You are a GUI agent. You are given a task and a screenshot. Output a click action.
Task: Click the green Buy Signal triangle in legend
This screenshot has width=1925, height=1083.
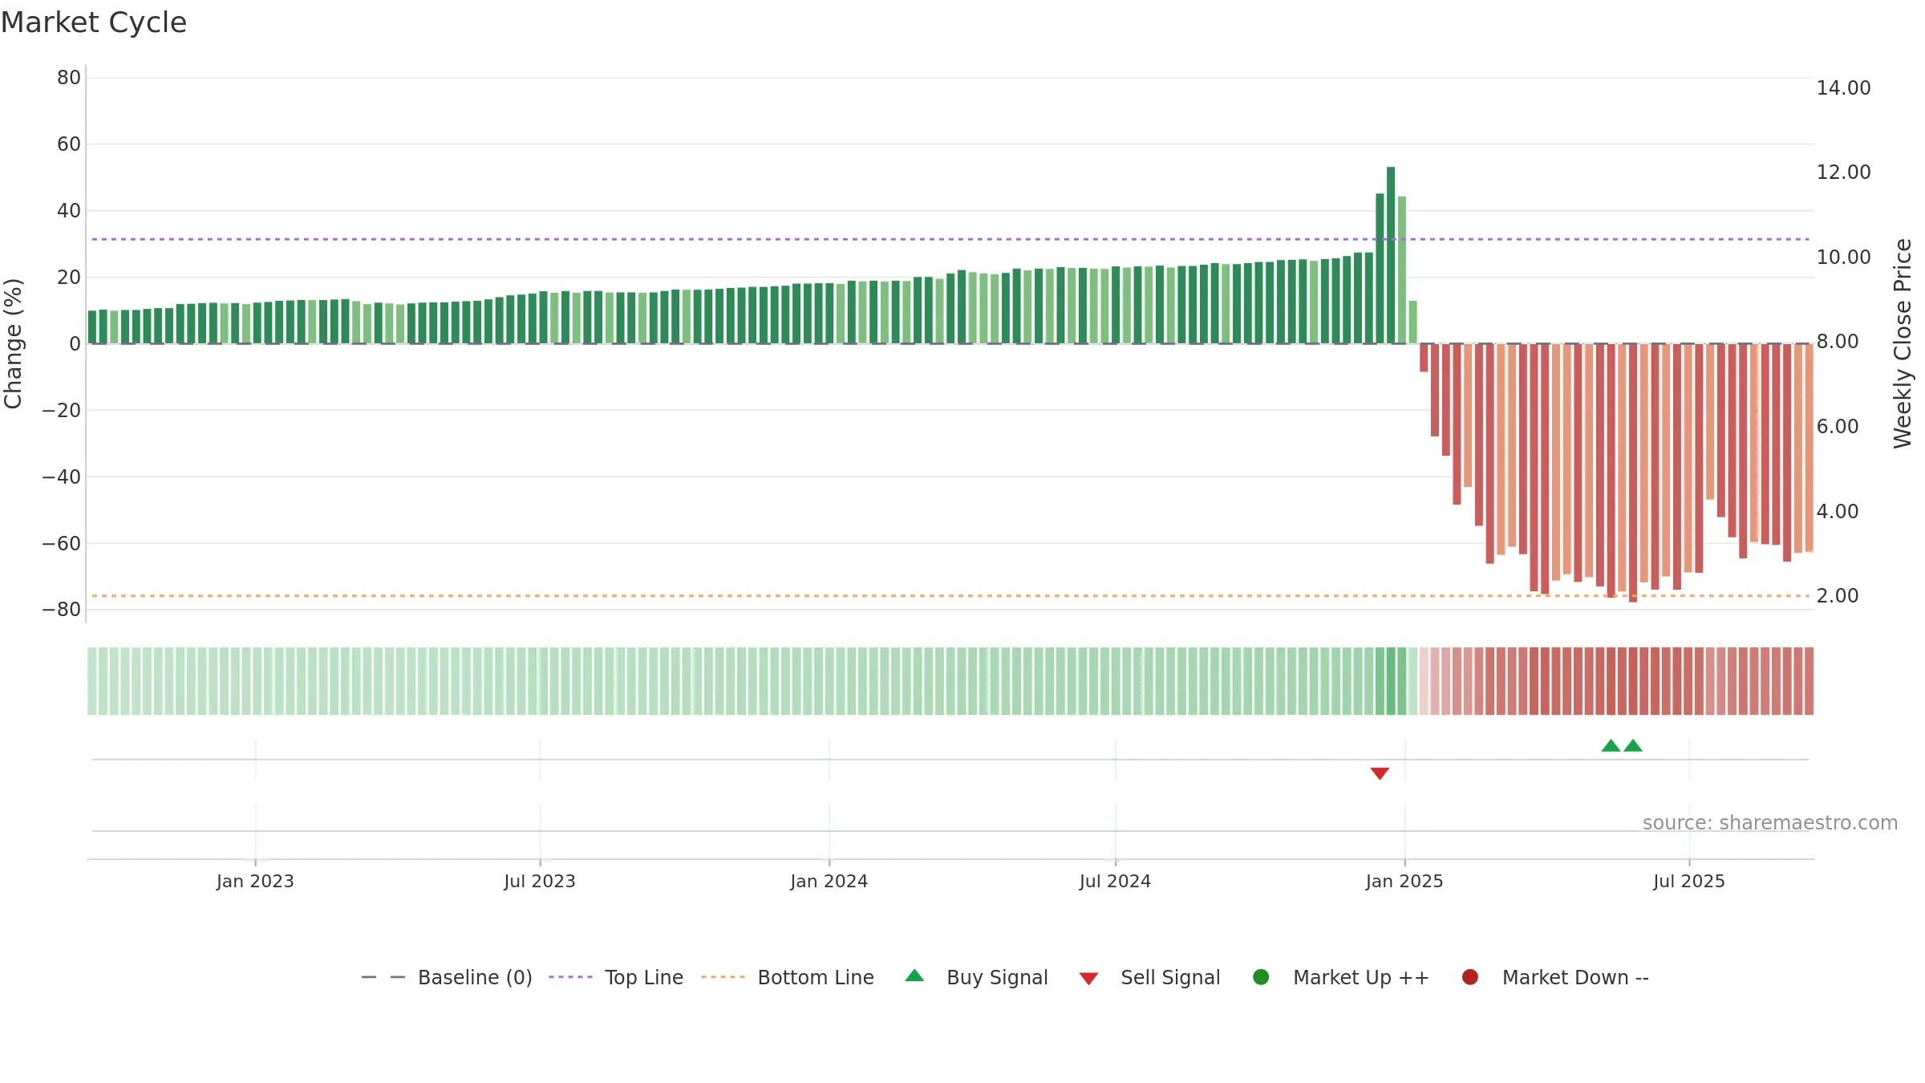(914, 976)
